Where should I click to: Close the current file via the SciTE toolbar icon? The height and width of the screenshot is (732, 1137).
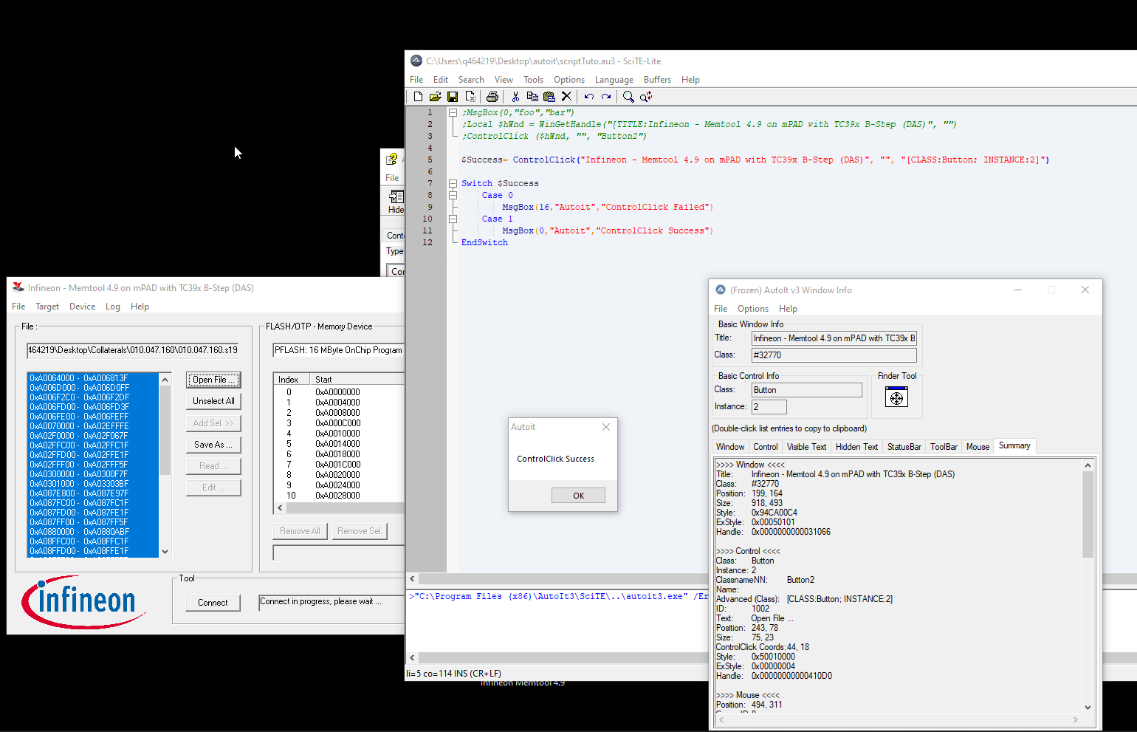coord(470,97)
